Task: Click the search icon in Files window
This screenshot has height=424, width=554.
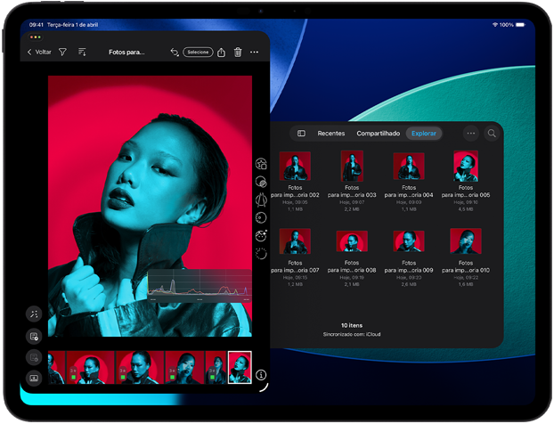Action: coord(491,134)
